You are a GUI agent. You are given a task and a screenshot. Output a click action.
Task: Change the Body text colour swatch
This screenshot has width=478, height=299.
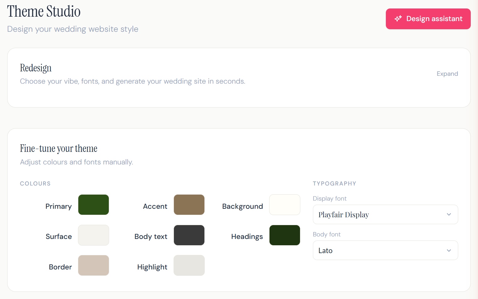(x=189, y=235)
